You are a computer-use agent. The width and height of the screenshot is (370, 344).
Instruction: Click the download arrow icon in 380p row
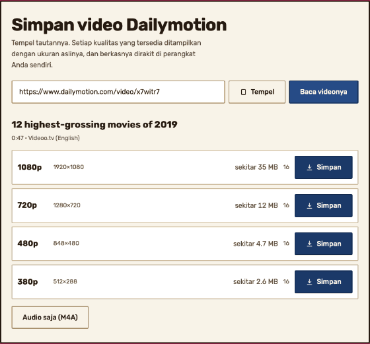click(x=309, y=282)
